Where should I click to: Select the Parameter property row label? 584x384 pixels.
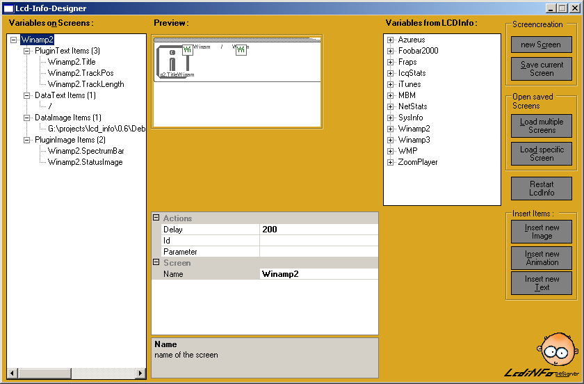click(x=211, y=252)
